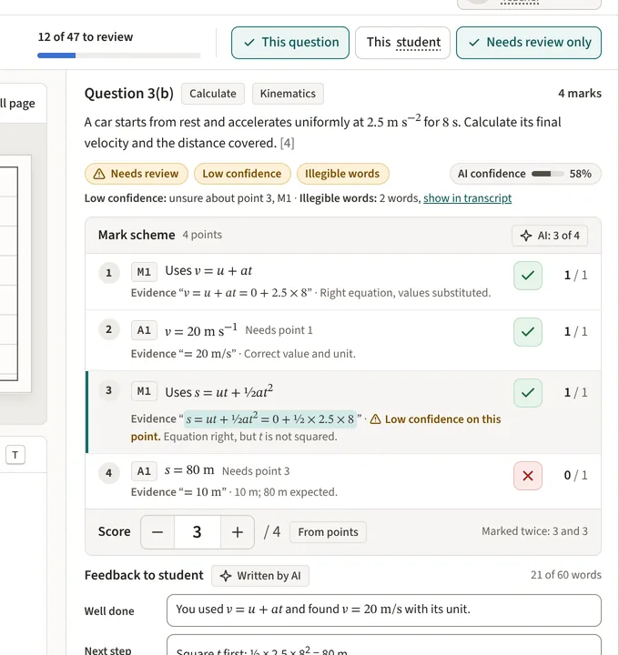Click the checkmark icon in Needs review only
The height and width of the screenshot is (655, 619).
tap(474, 43)
